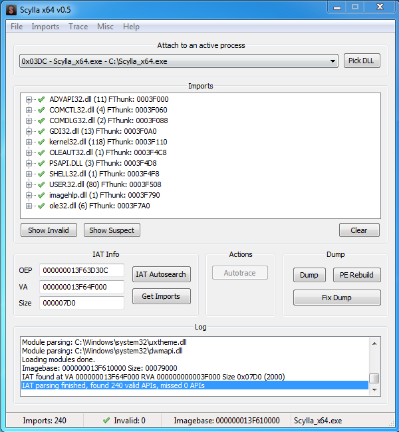Viewport: 399px width, 432px height.
Task: Click the Pick DLL button
Action: 362,61
